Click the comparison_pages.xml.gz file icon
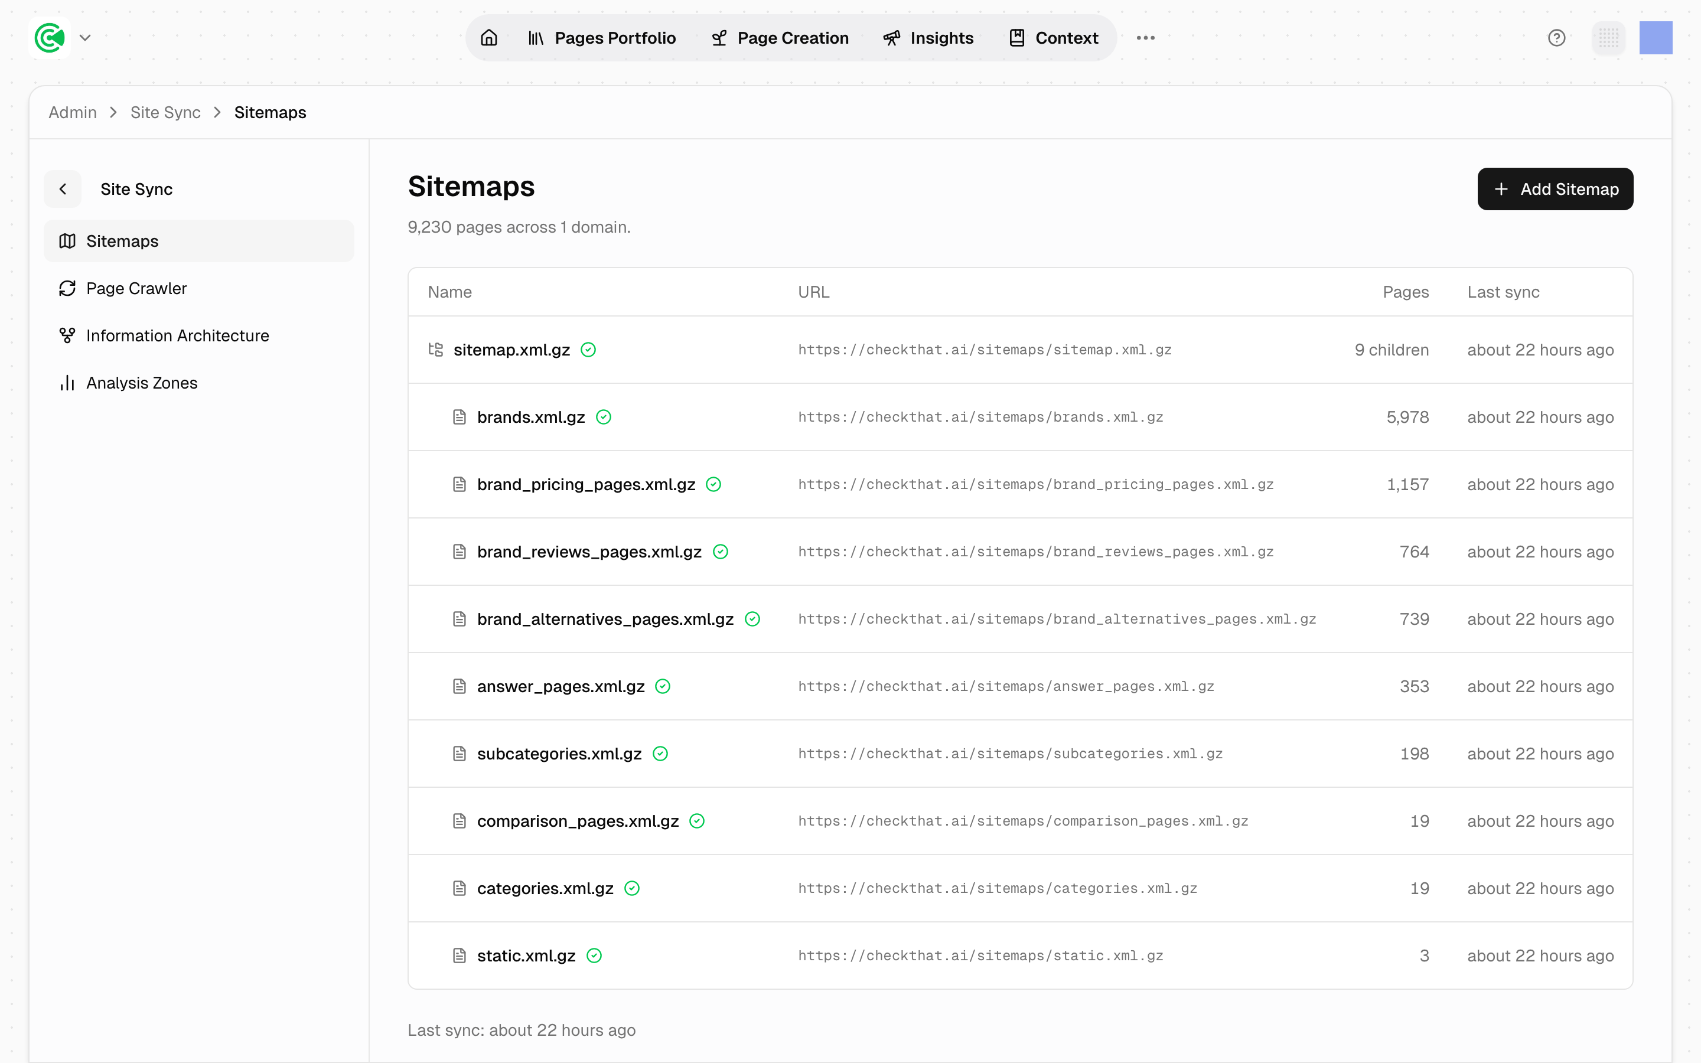Screen dimensions: 1701x1063 [x=459, y=821]
